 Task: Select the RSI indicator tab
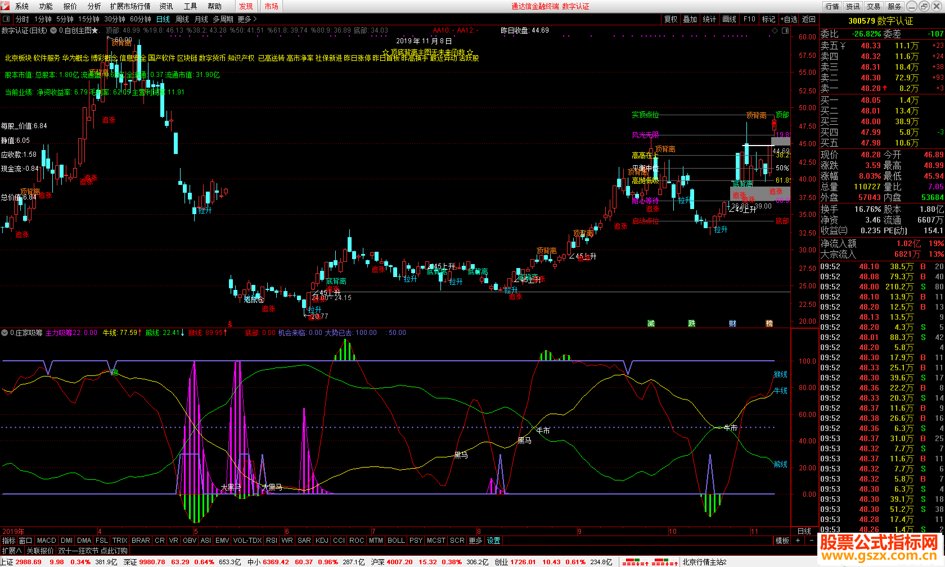tap(272, 541)
